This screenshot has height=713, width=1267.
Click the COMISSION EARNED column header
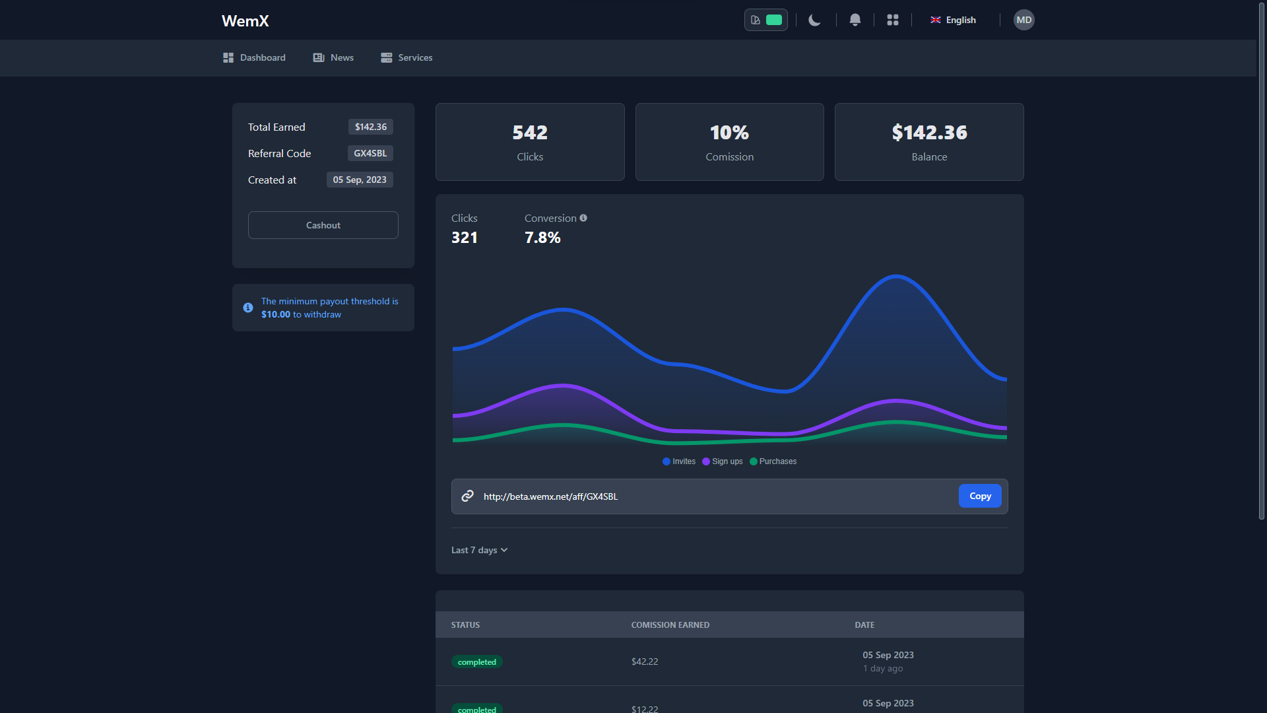(670, 625)
